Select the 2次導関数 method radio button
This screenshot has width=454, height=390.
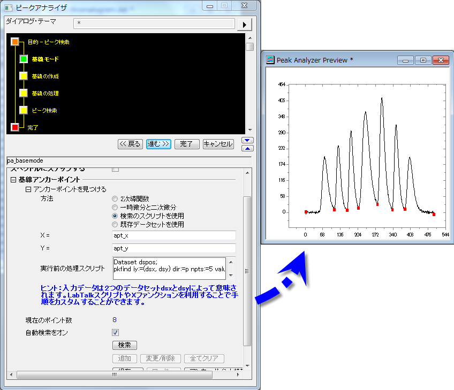pos(115,199)
